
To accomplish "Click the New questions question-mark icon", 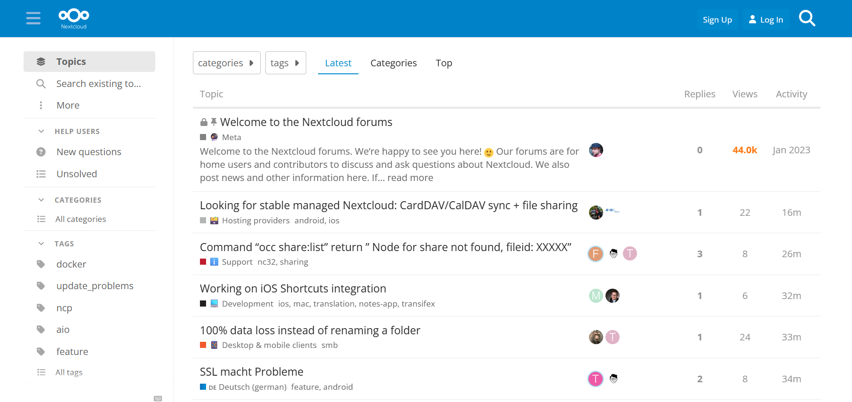I will tap(41, 152).
